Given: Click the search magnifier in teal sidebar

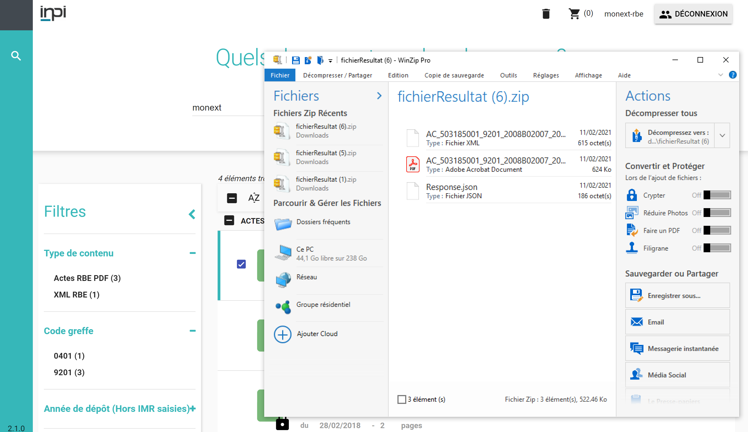Looking at the screenshot, I should point(16,56).
